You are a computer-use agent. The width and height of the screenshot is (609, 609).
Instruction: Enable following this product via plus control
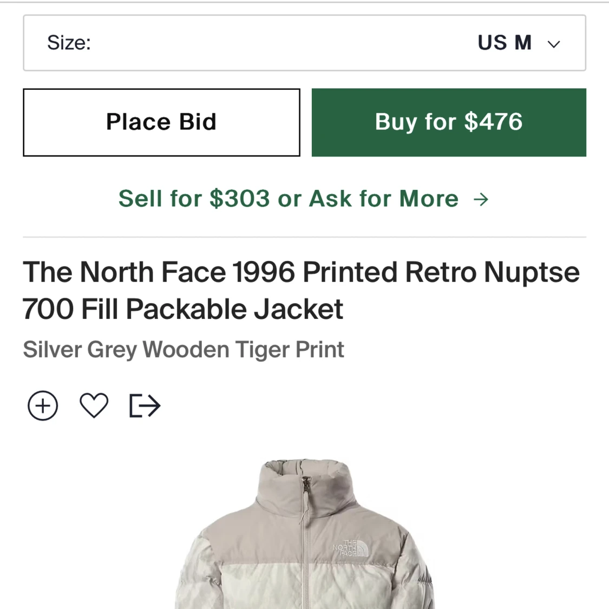[42, 405]
